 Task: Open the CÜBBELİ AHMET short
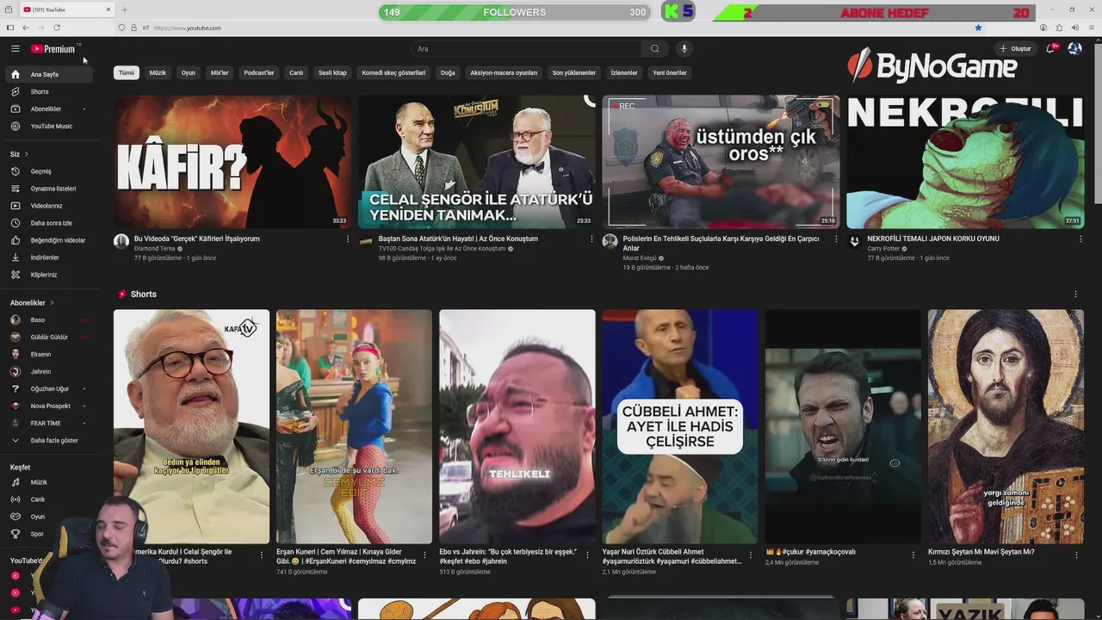(x=680, y=427)
